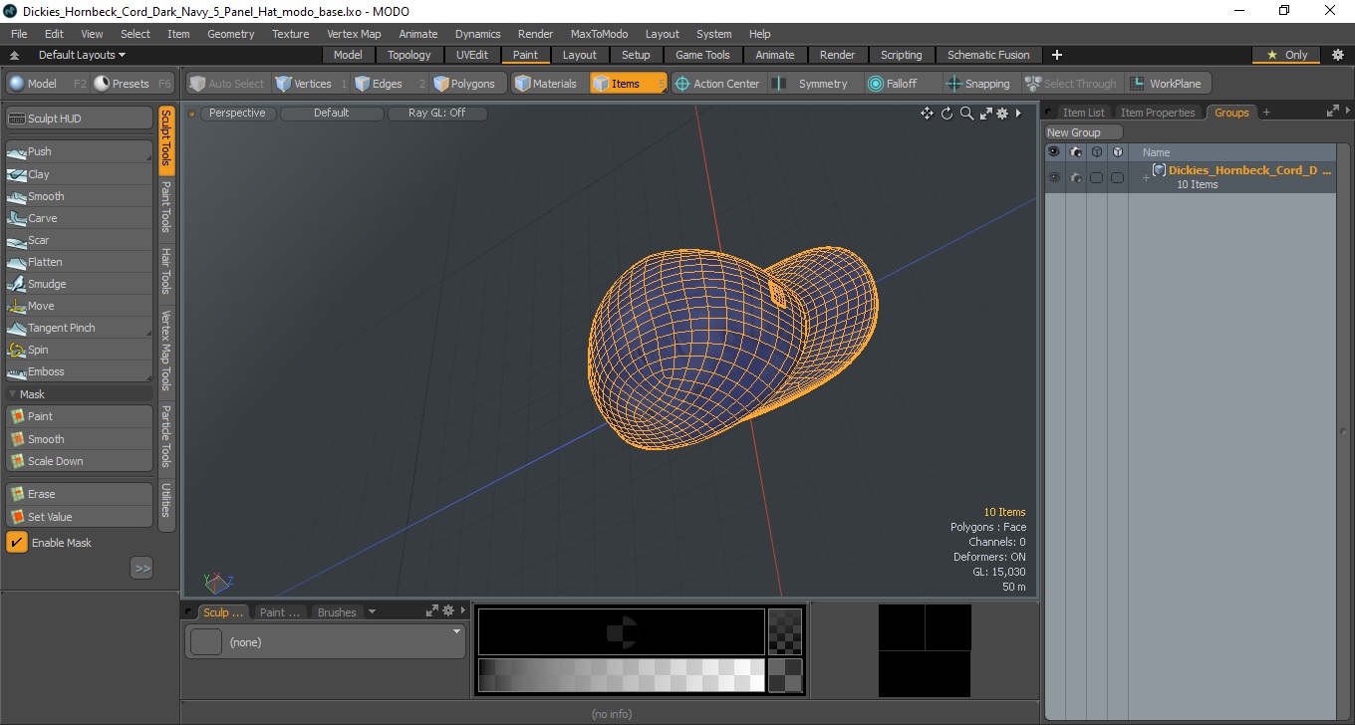Open the layout settings gear at top right
Screen dimensions: 1355x725
click(x=1337, y=55)
